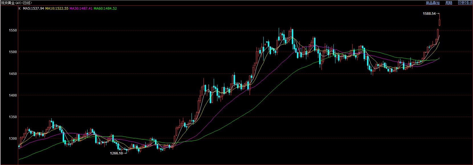The width and height of the screenshot is (473, 165).
Task: Click the right arrow navigation icon
Action: coord(465,3)
